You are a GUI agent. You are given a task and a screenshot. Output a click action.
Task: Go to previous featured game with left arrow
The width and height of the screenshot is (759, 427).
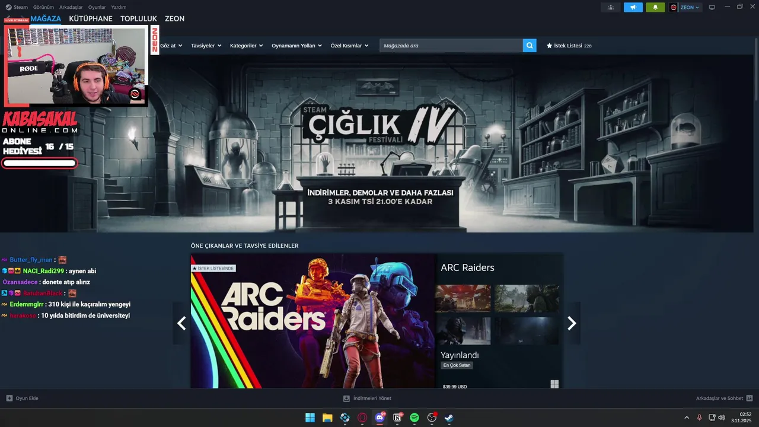pyautogui.click(x=181, y=323)
